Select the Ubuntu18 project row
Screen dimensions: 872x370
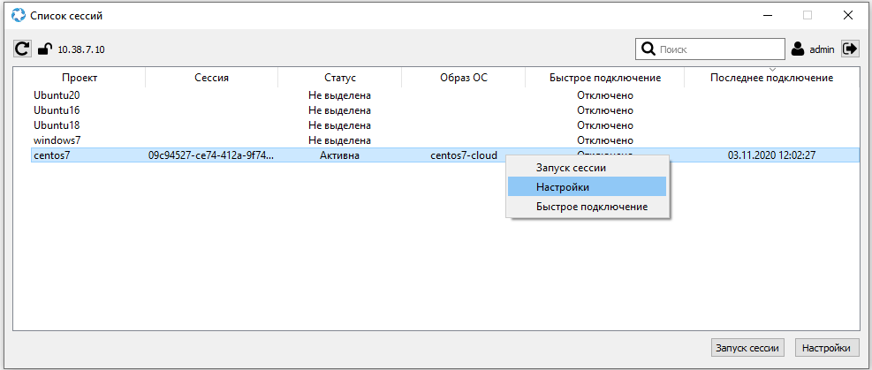[57, 125]
